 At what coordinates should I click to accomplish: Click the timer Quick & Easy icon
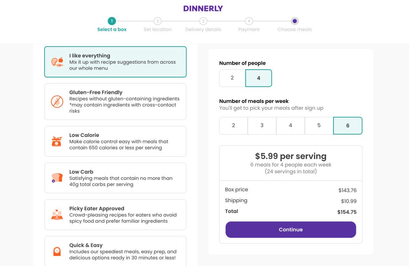click(x=57, y=251)
